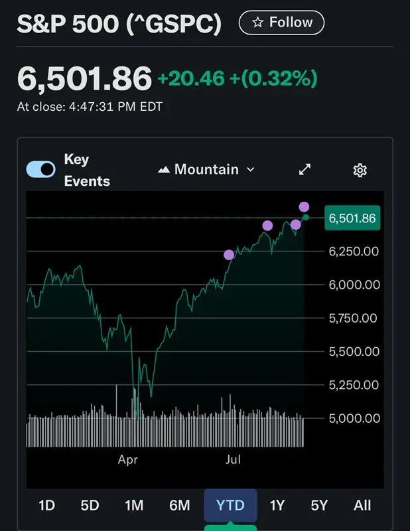
Task: Click the green 6,501.86 price label on axis
Action: 352,218
